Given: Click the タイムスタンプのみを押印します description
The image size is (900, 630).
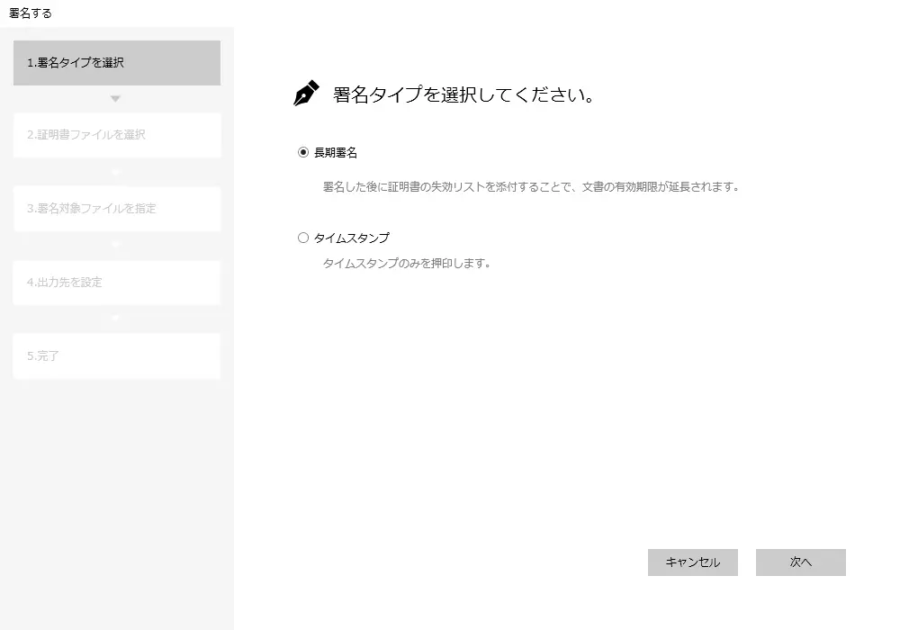Looking at the screenshot, I should (x=407, y=265).
